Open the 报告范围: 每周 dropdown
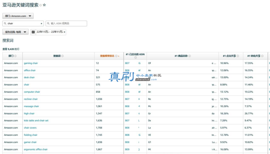The image size is (270, 154). [15, 32]
